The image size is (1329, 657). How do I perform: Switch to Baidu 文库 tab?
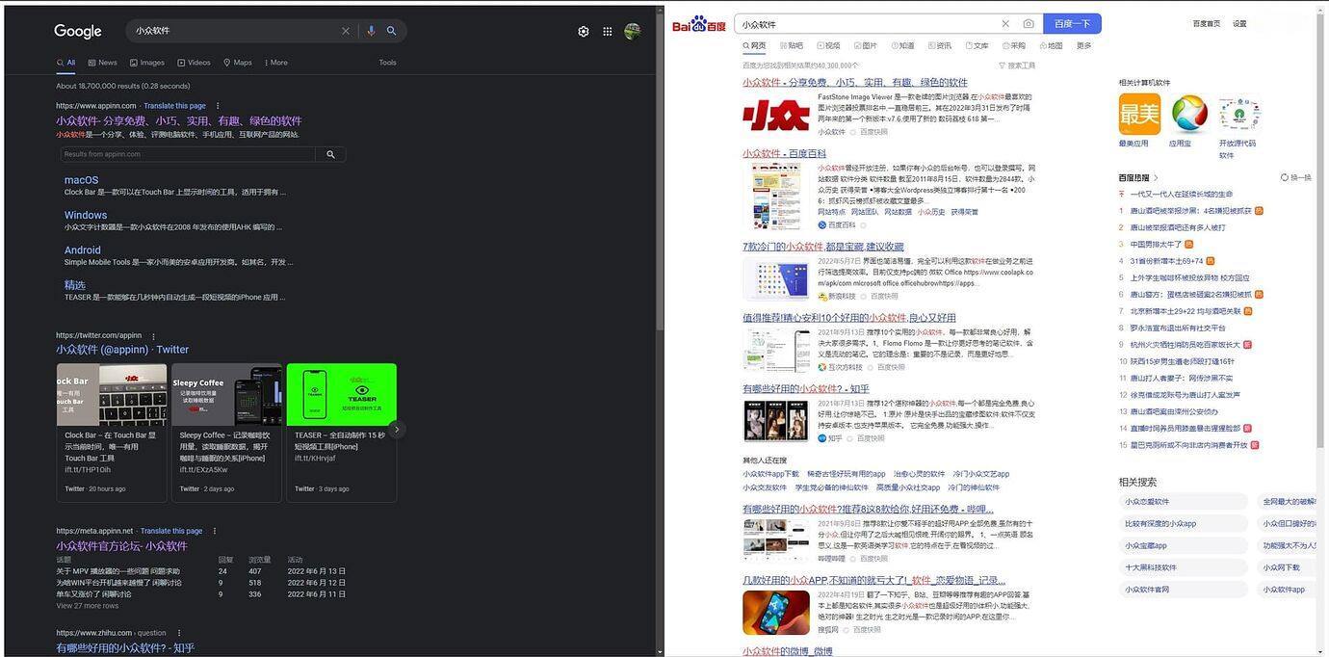[977, 45]
